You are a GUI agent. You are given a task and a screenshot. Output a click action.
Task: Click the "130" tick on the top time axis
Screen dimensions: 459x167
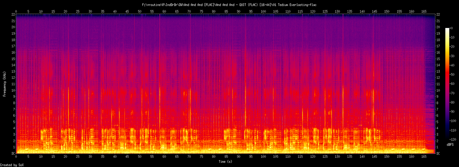[x=337, y=11]
